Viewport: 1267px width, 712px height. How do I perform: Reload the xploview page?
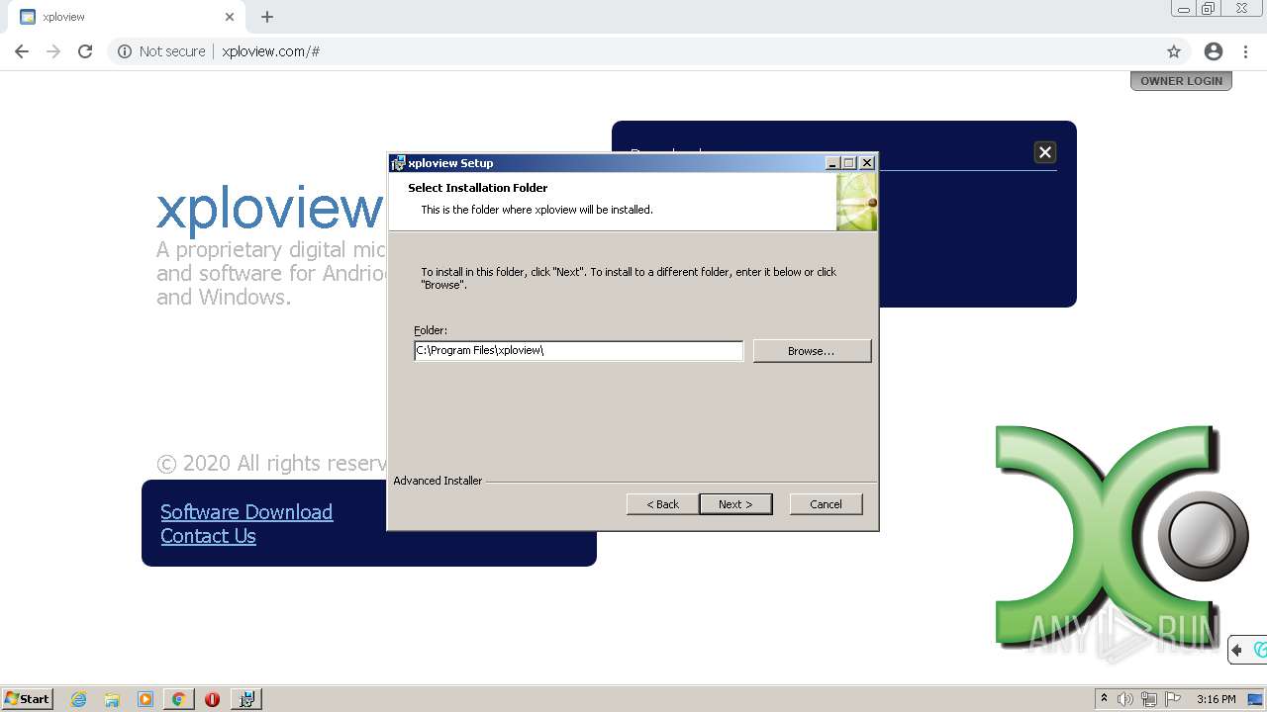[x=85, y=51]
